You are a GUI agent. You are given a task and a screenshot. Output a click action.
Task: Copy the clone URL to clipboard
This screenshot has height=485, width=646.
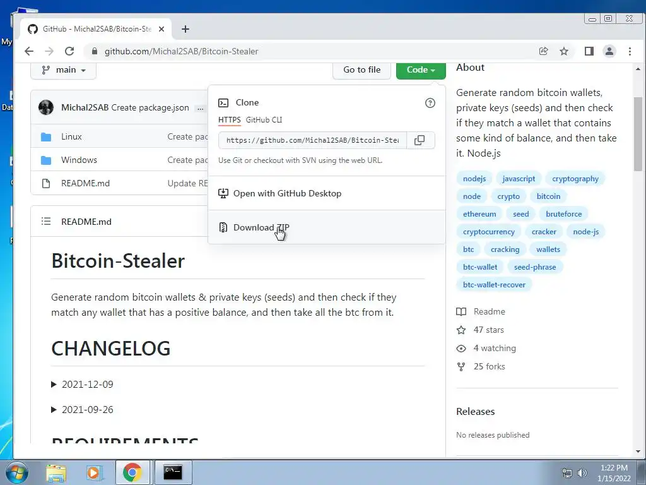click(420, 140)
